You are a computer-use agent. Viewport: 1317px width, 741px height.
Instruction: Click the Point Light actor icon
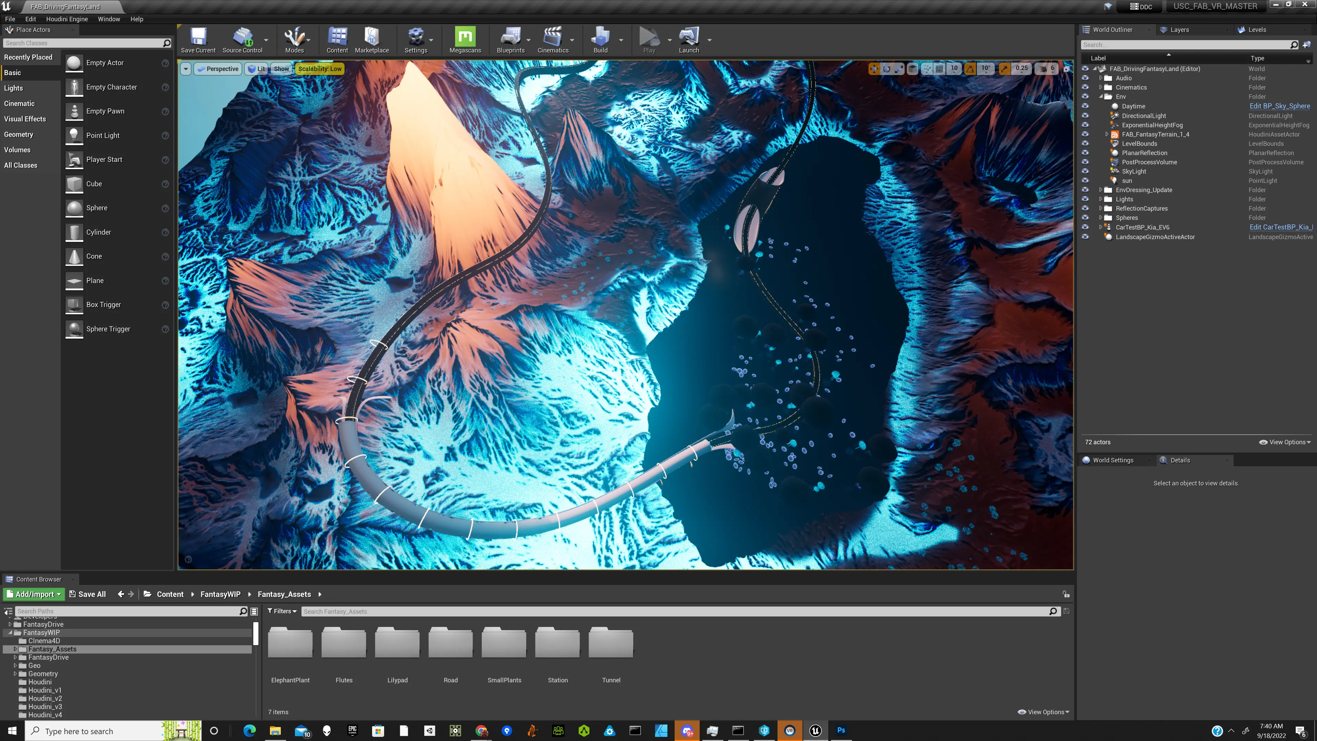click(74, 136)
